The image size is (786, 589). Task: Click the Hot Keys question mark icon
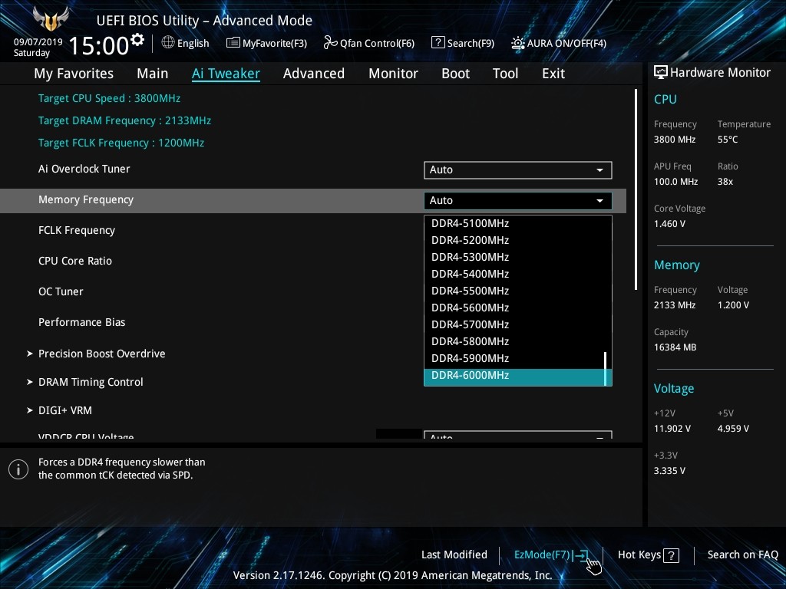(671, 555)
